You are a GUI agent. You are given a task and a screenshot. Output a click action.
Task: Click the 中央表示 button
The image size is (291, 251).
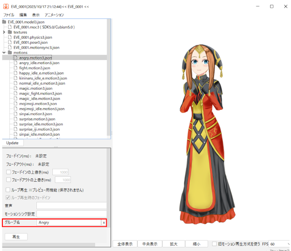(150, 244)
